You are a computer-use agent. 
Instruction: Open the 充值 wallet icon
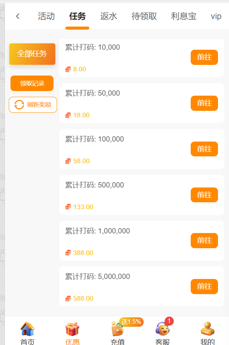pyautogui.click(x=117, y=329)
